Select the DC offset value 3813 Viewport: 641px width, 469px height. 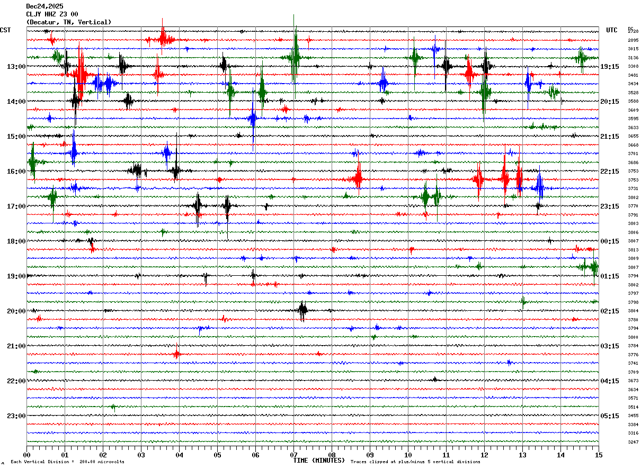coord(633,250)
